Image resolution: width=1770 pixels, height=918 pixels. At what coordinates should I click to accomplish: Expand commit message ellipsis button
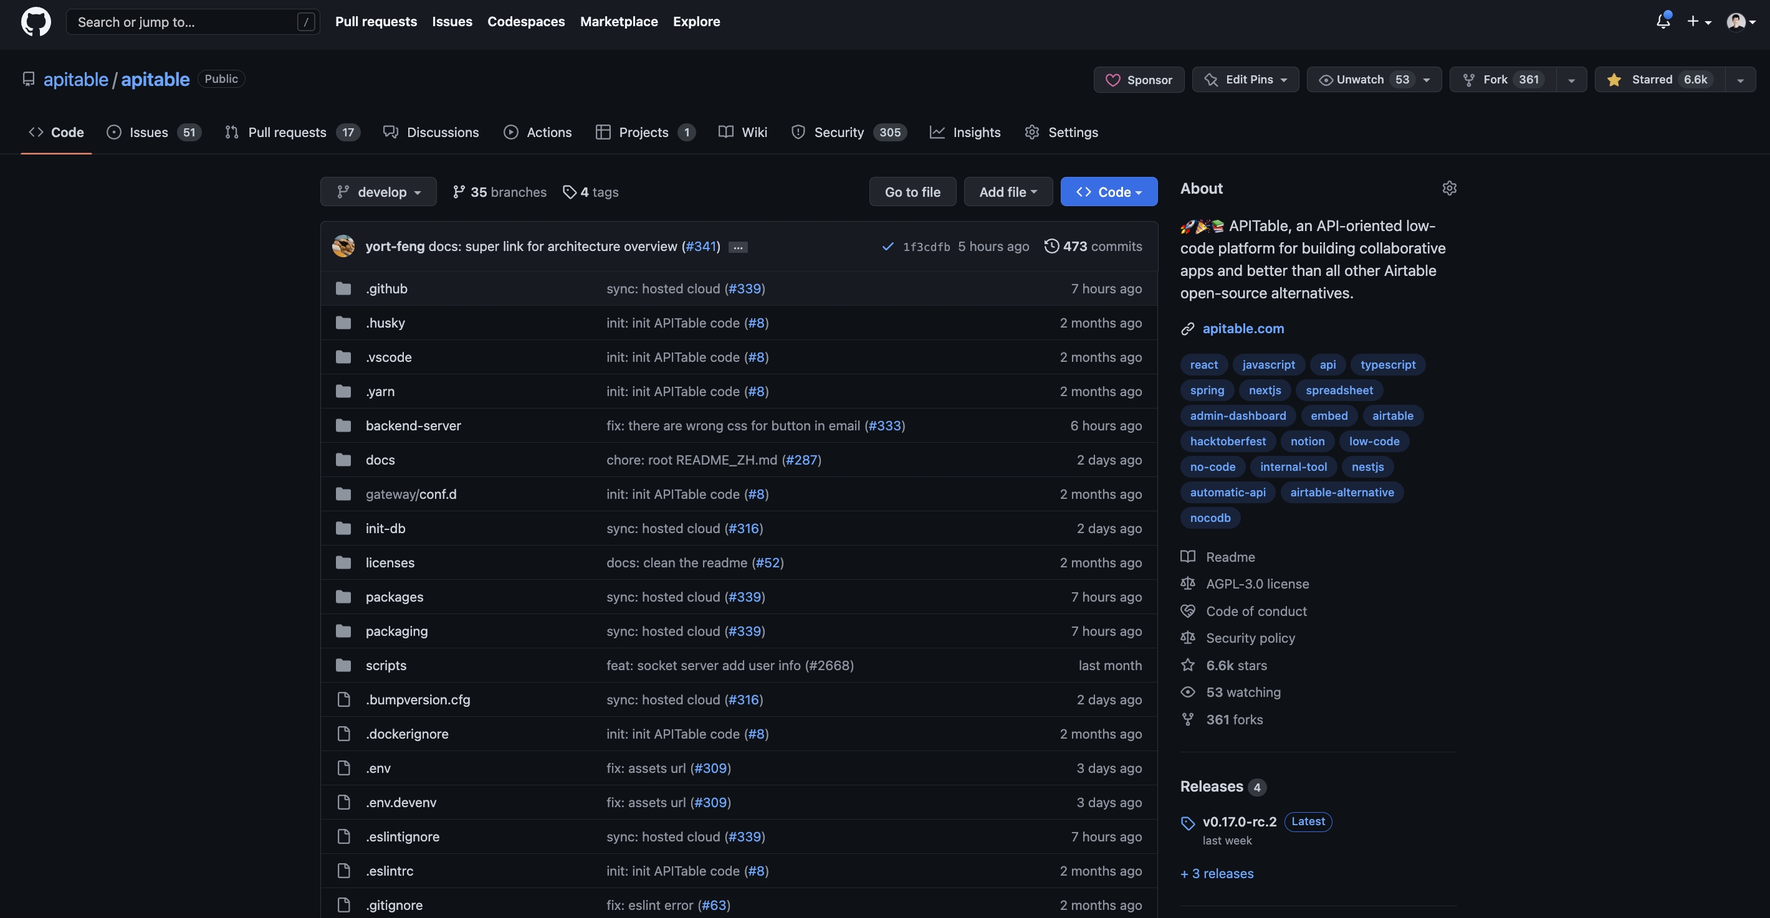(738, 247)
